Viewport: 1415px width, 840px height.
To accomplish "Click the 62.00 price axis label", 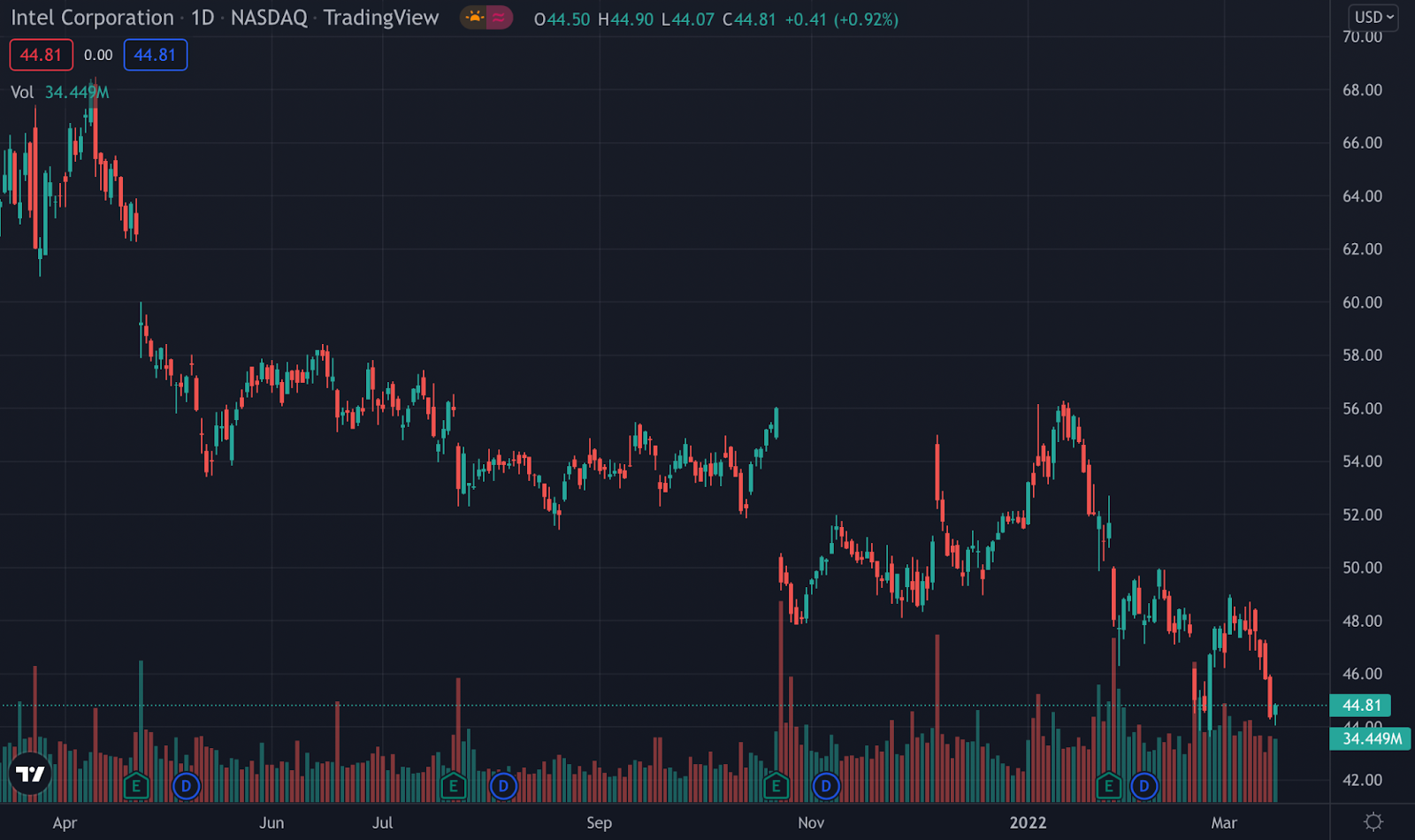I will coord(1362,249).
